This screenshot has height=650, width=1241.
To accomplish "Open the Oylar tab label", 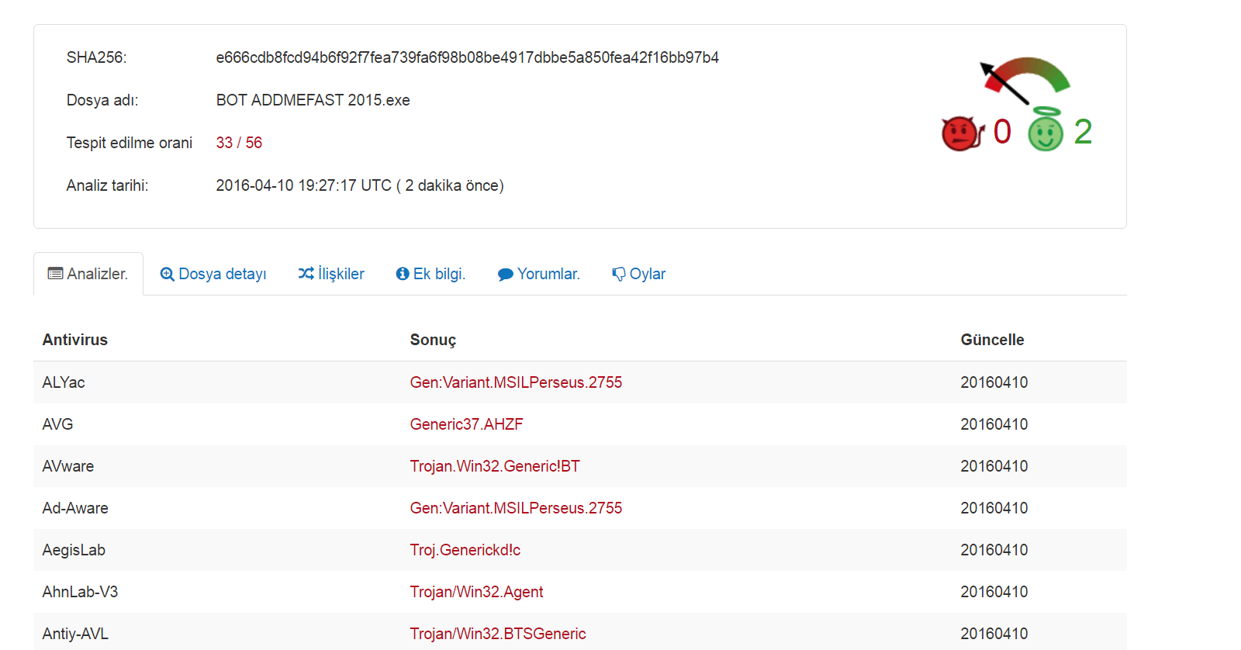I will coord(648,274).
